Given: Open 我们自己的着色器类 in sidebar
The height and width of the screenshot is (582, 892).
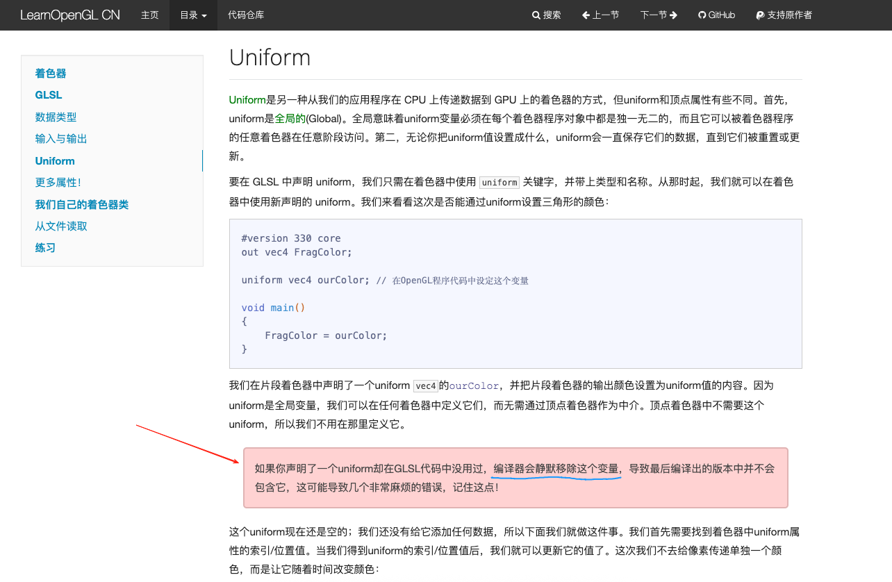Looking at the screenshot, I should click(83, 204).
